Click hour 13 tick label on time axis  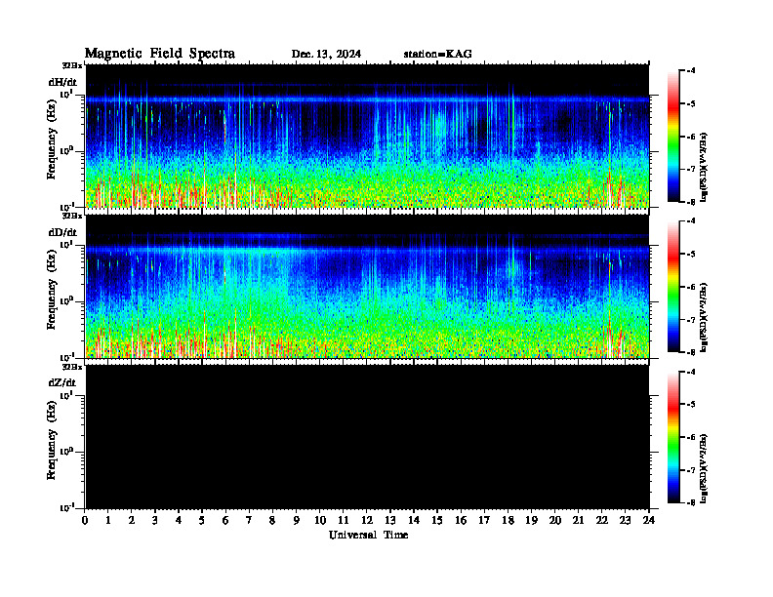(x=390, y=520)
